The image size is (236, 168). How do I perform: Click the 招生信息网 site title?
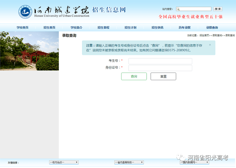(x=109, y=10)
